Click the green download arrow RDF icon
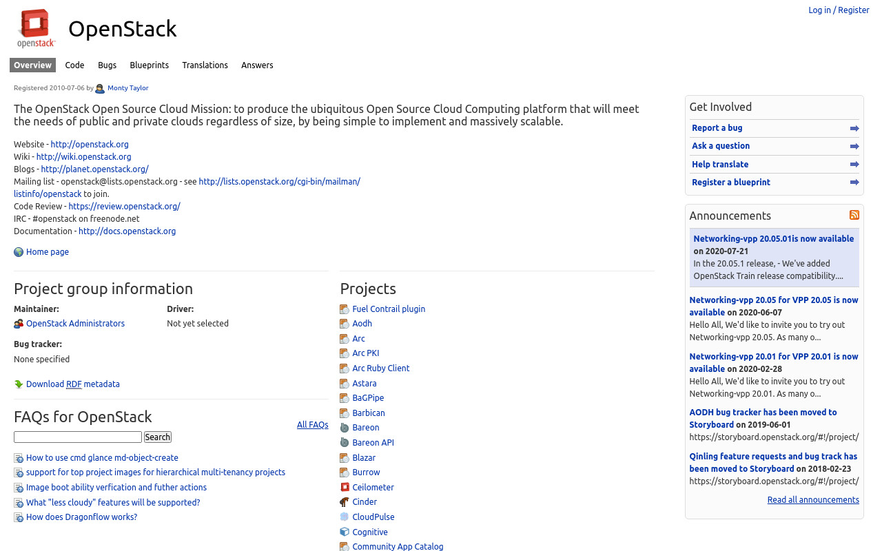The height and width of the screenshot is (551, 882). point(19,384)
